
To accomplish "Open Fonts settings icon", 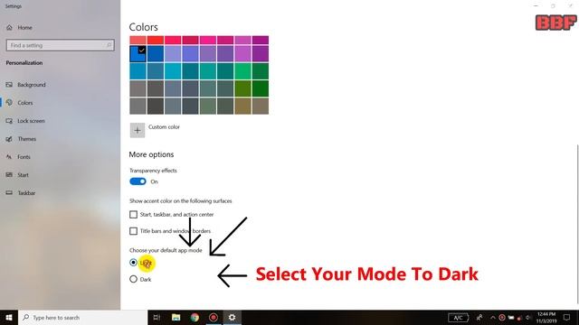I will 9,156.
